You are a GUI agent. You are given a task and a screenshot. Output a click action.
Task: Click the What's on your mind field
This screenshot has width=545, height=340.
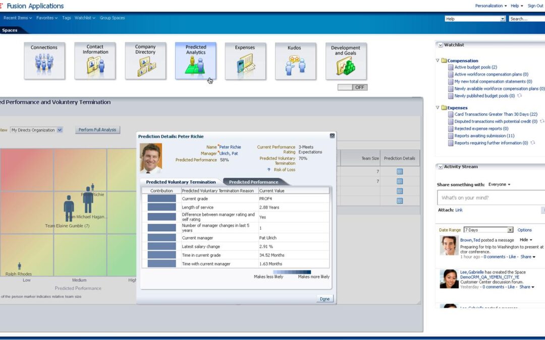click(491, 198)
